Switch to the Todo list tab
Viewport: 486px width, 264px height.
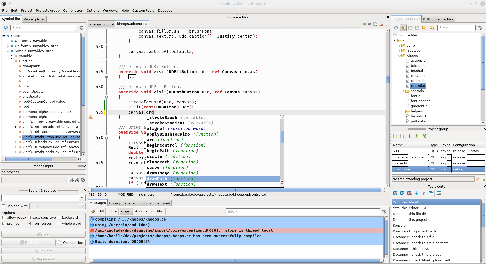tap(146, 203)
